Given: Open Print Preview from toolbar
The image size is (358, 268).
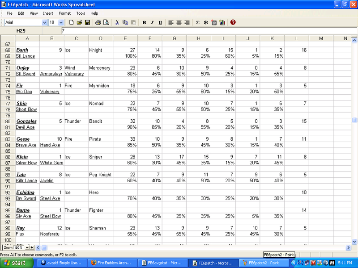Looking at the screenshot, I should [106, 22].
